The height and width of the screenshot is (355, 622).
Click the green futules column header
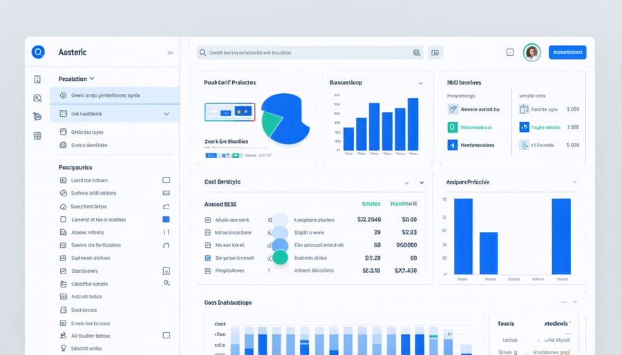click(x=371, y=204)
